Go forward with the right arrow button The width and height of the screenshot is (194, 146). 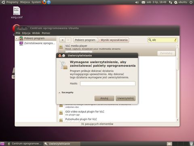68,40
